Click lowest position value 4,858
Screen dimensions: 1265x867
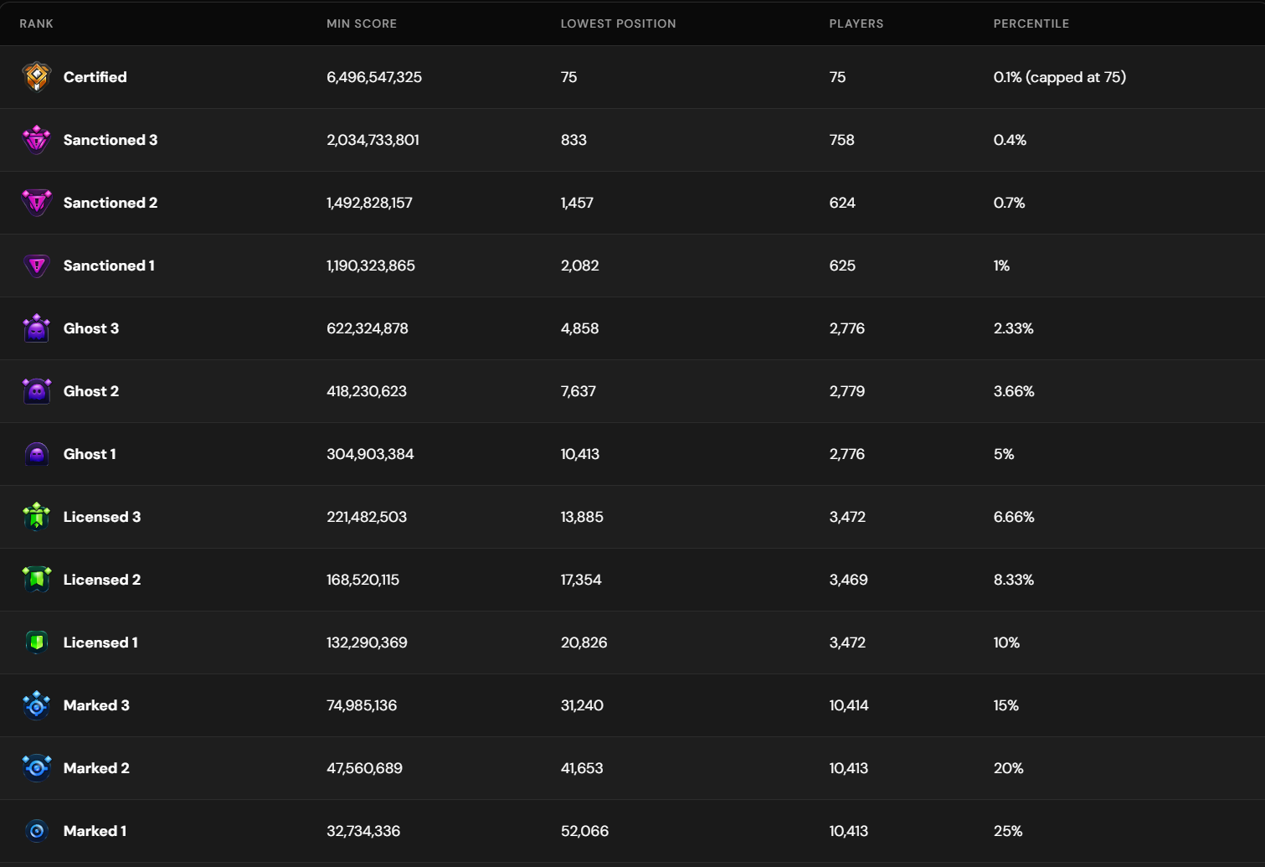tap(579, 328)
